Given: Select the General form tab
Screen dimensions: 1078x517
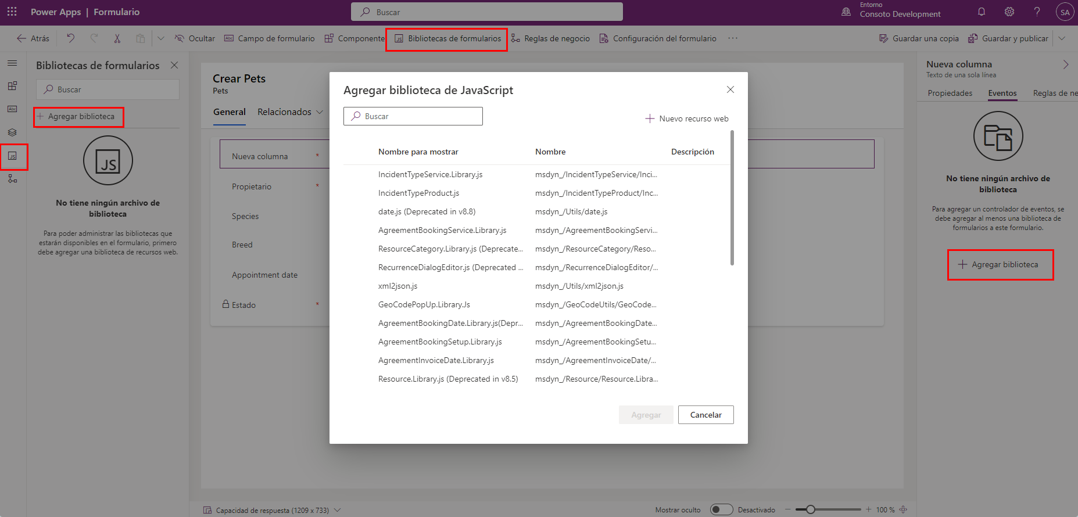Looking at the screenshot, I should point(230,112).
